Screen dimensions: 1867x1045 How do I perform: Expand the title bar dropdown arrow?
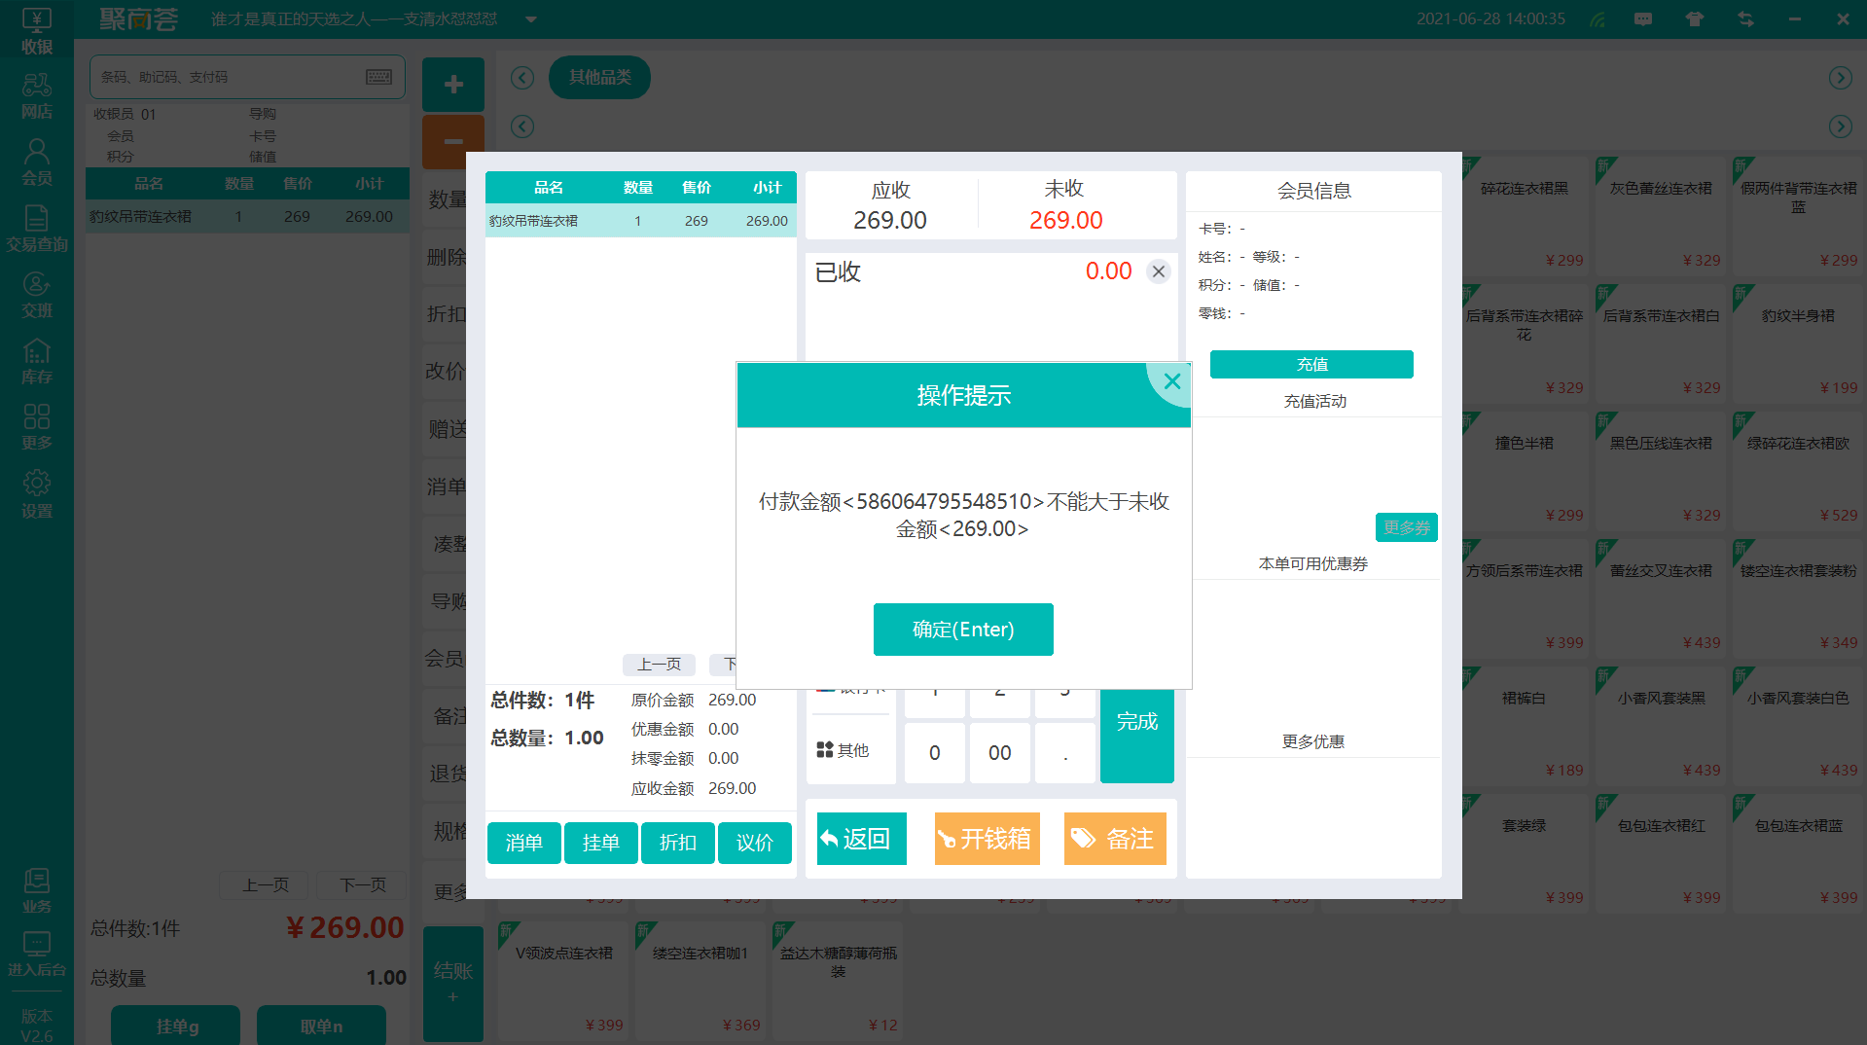click(531, 19)
